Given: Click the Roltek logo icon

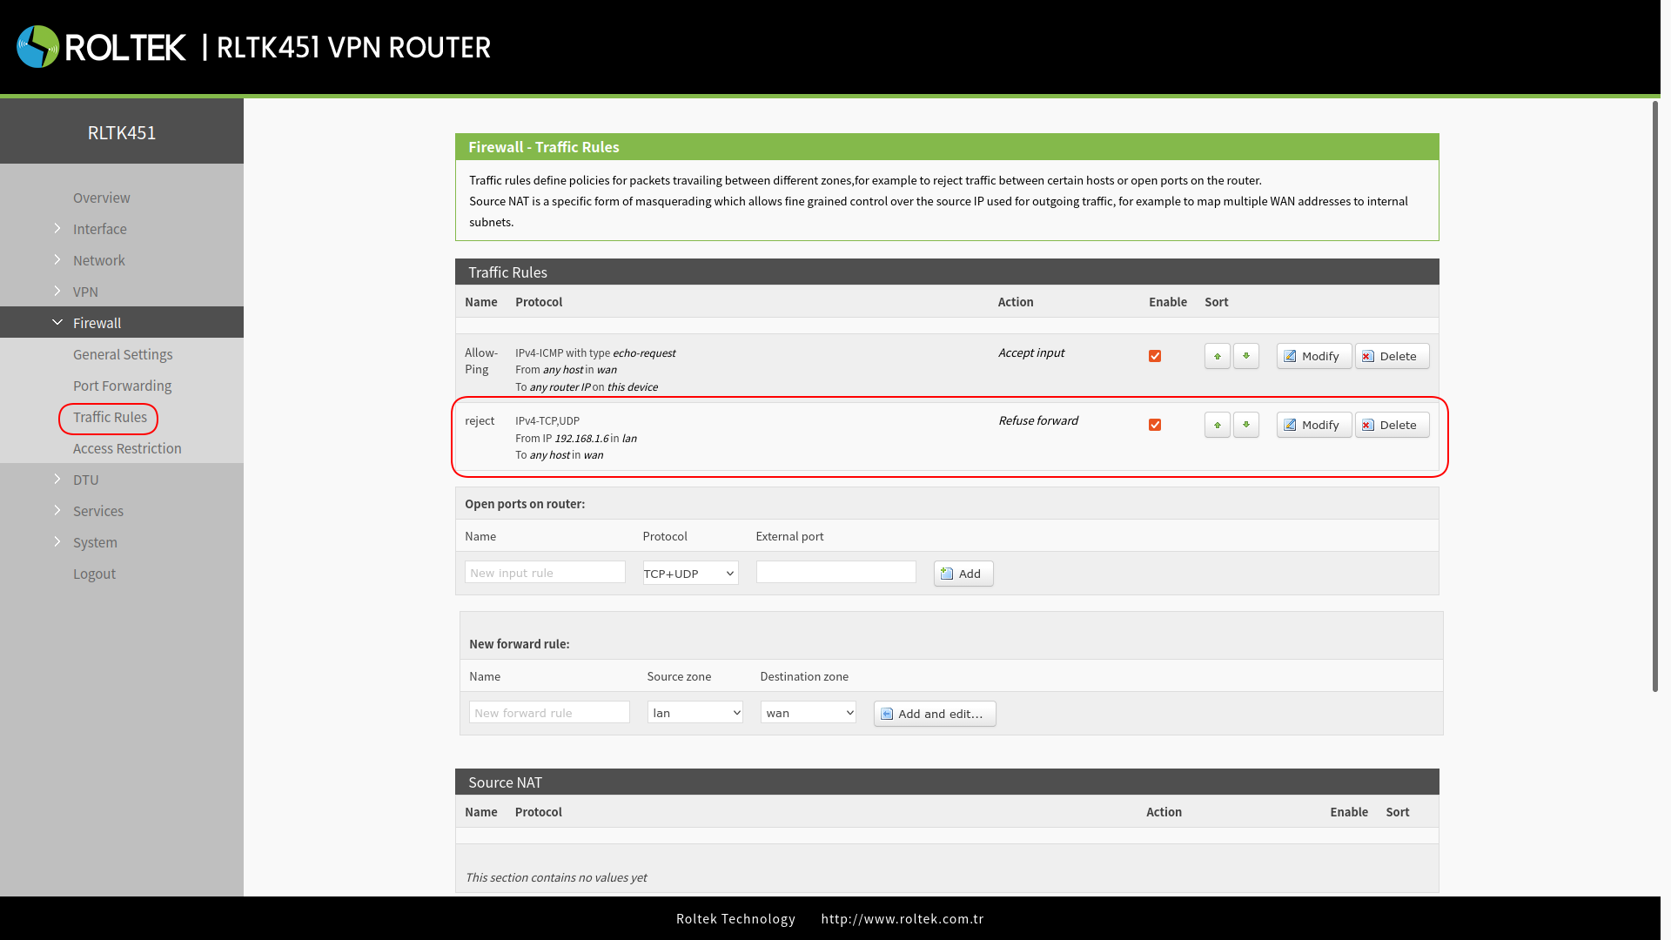Looking at the screenshot, I should tap(37, 47).
